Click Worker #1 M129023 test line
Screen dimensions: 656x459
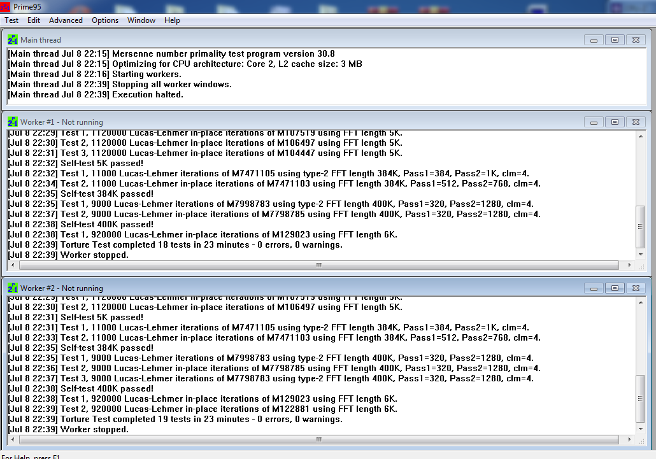[203, 234]
